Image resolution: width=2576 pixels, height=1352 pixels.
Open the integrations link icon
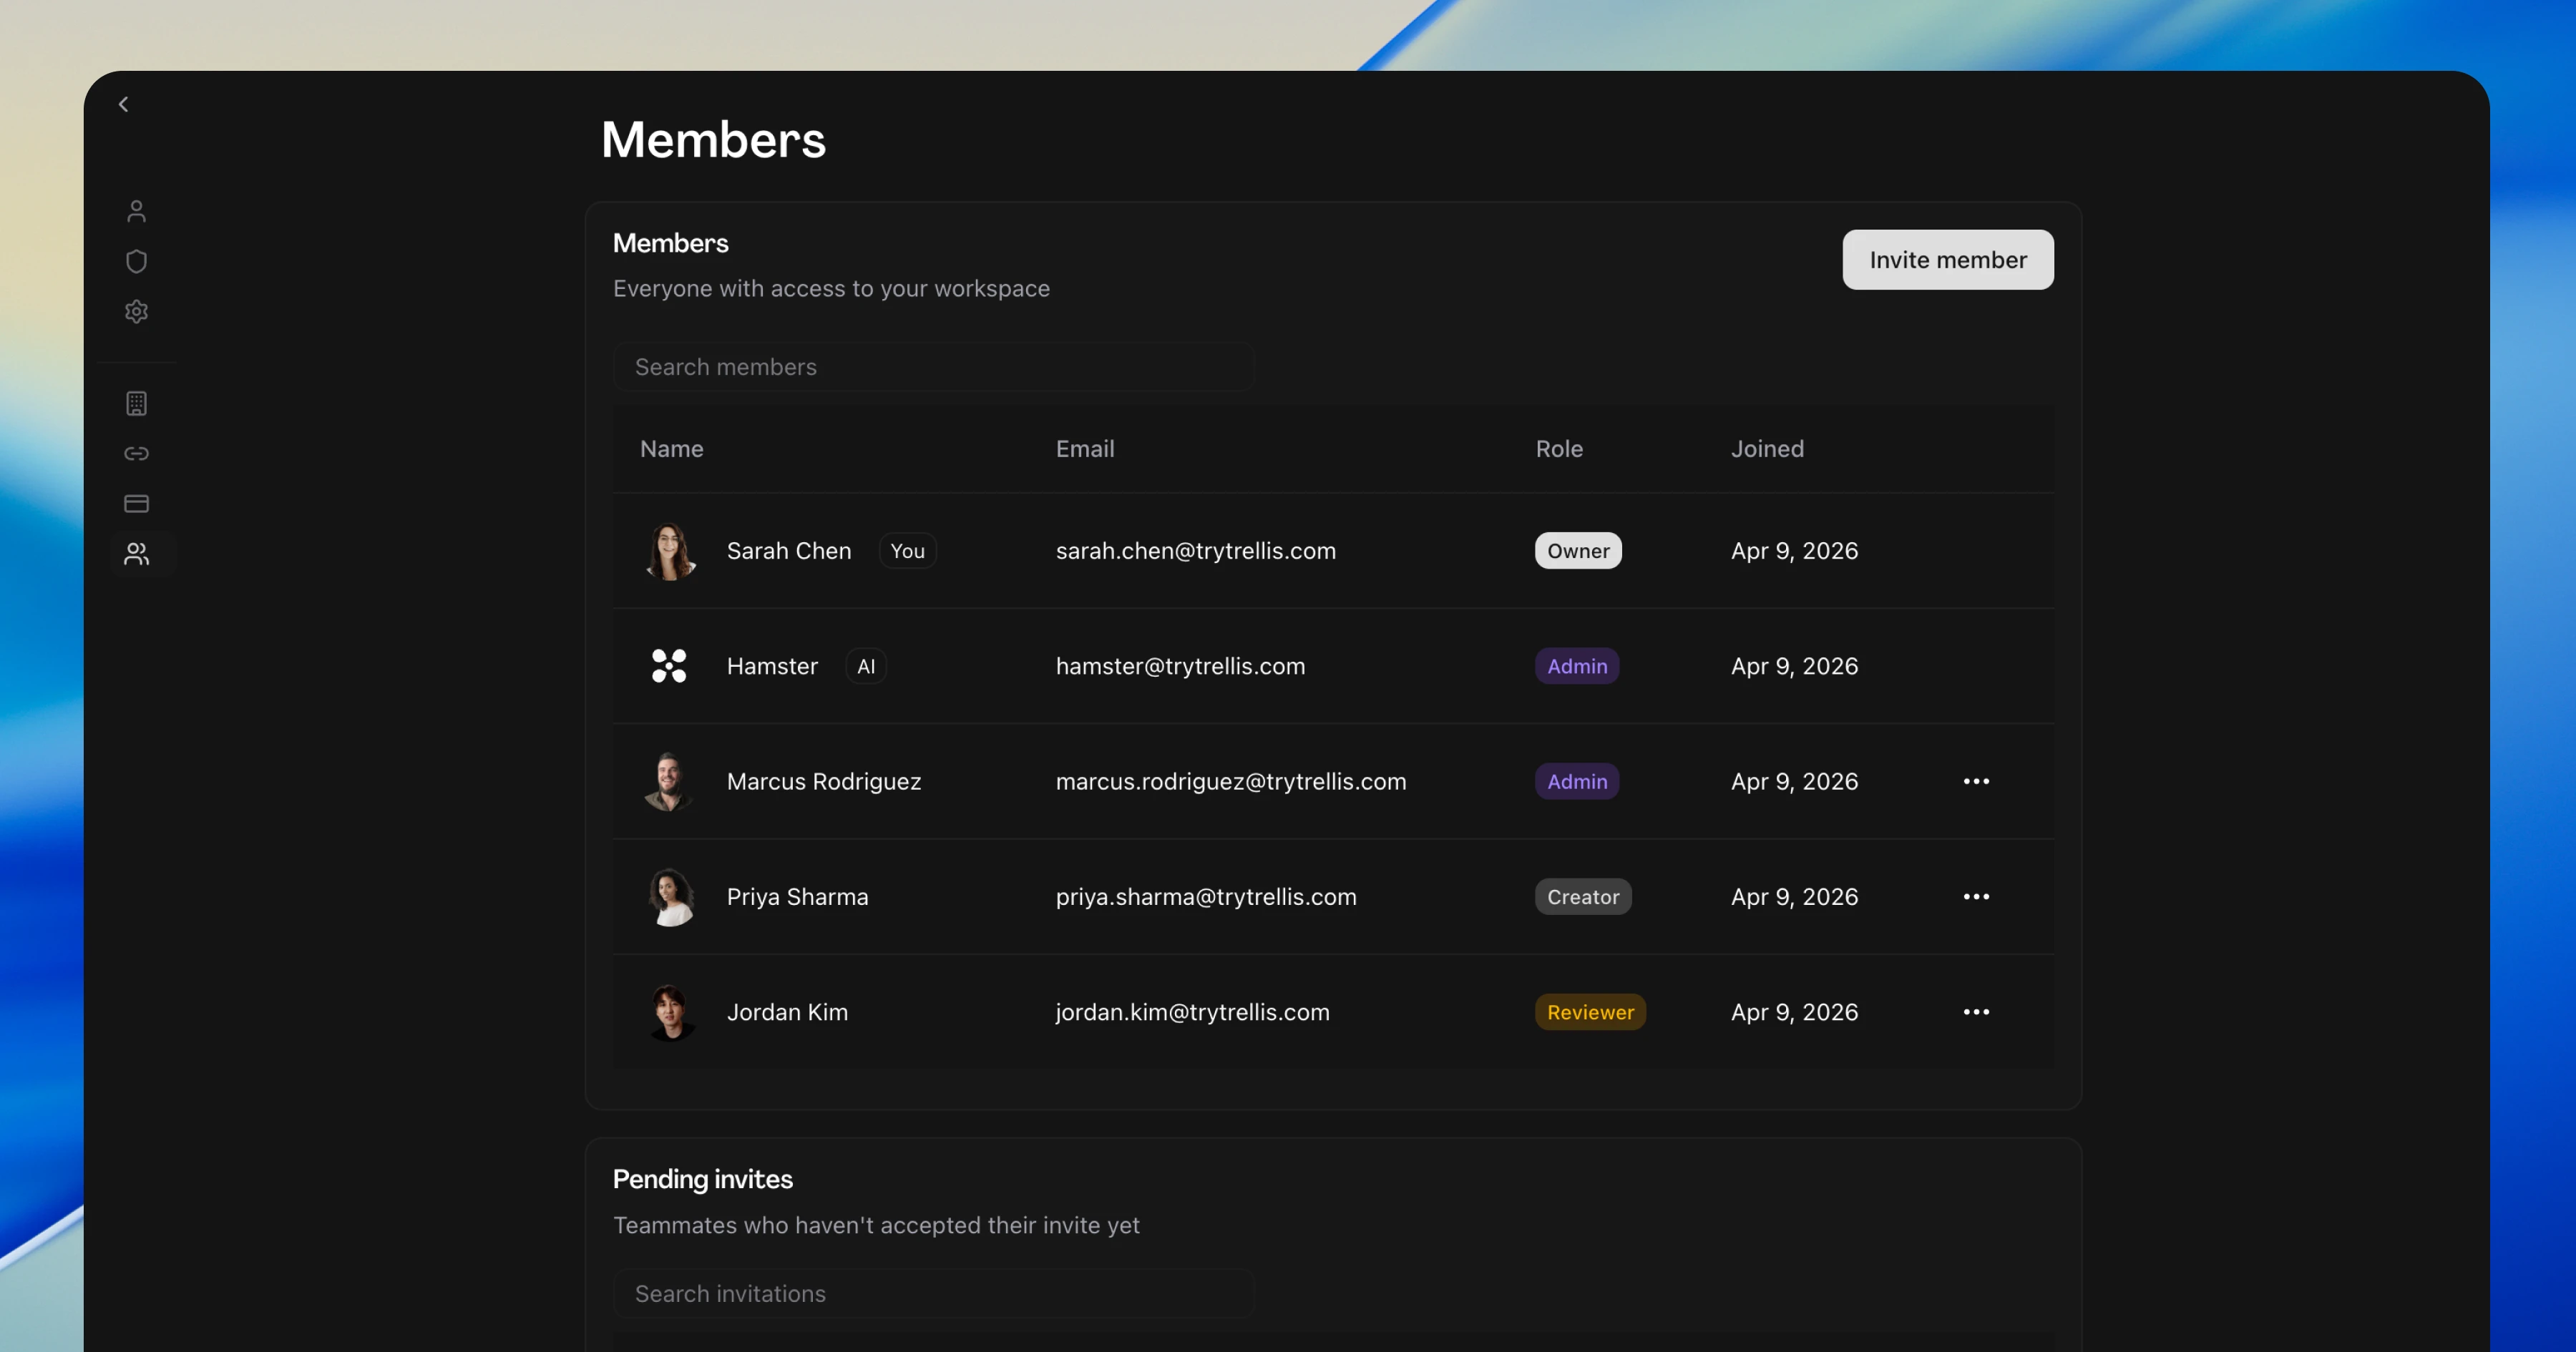(136, 453)
